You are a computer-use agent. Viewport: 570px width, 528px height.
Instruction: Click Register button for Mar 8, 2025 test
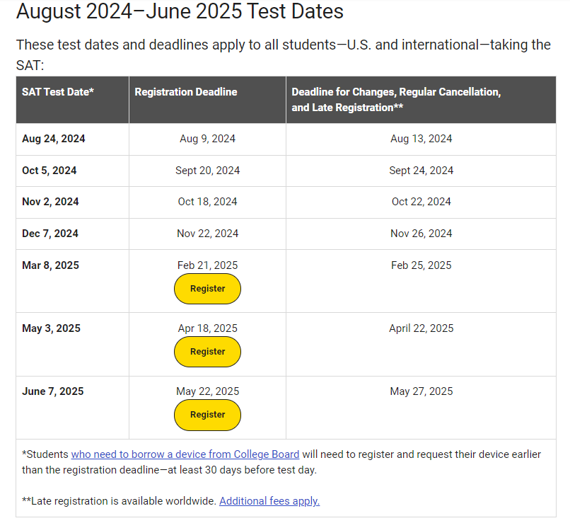click(207, 289)
